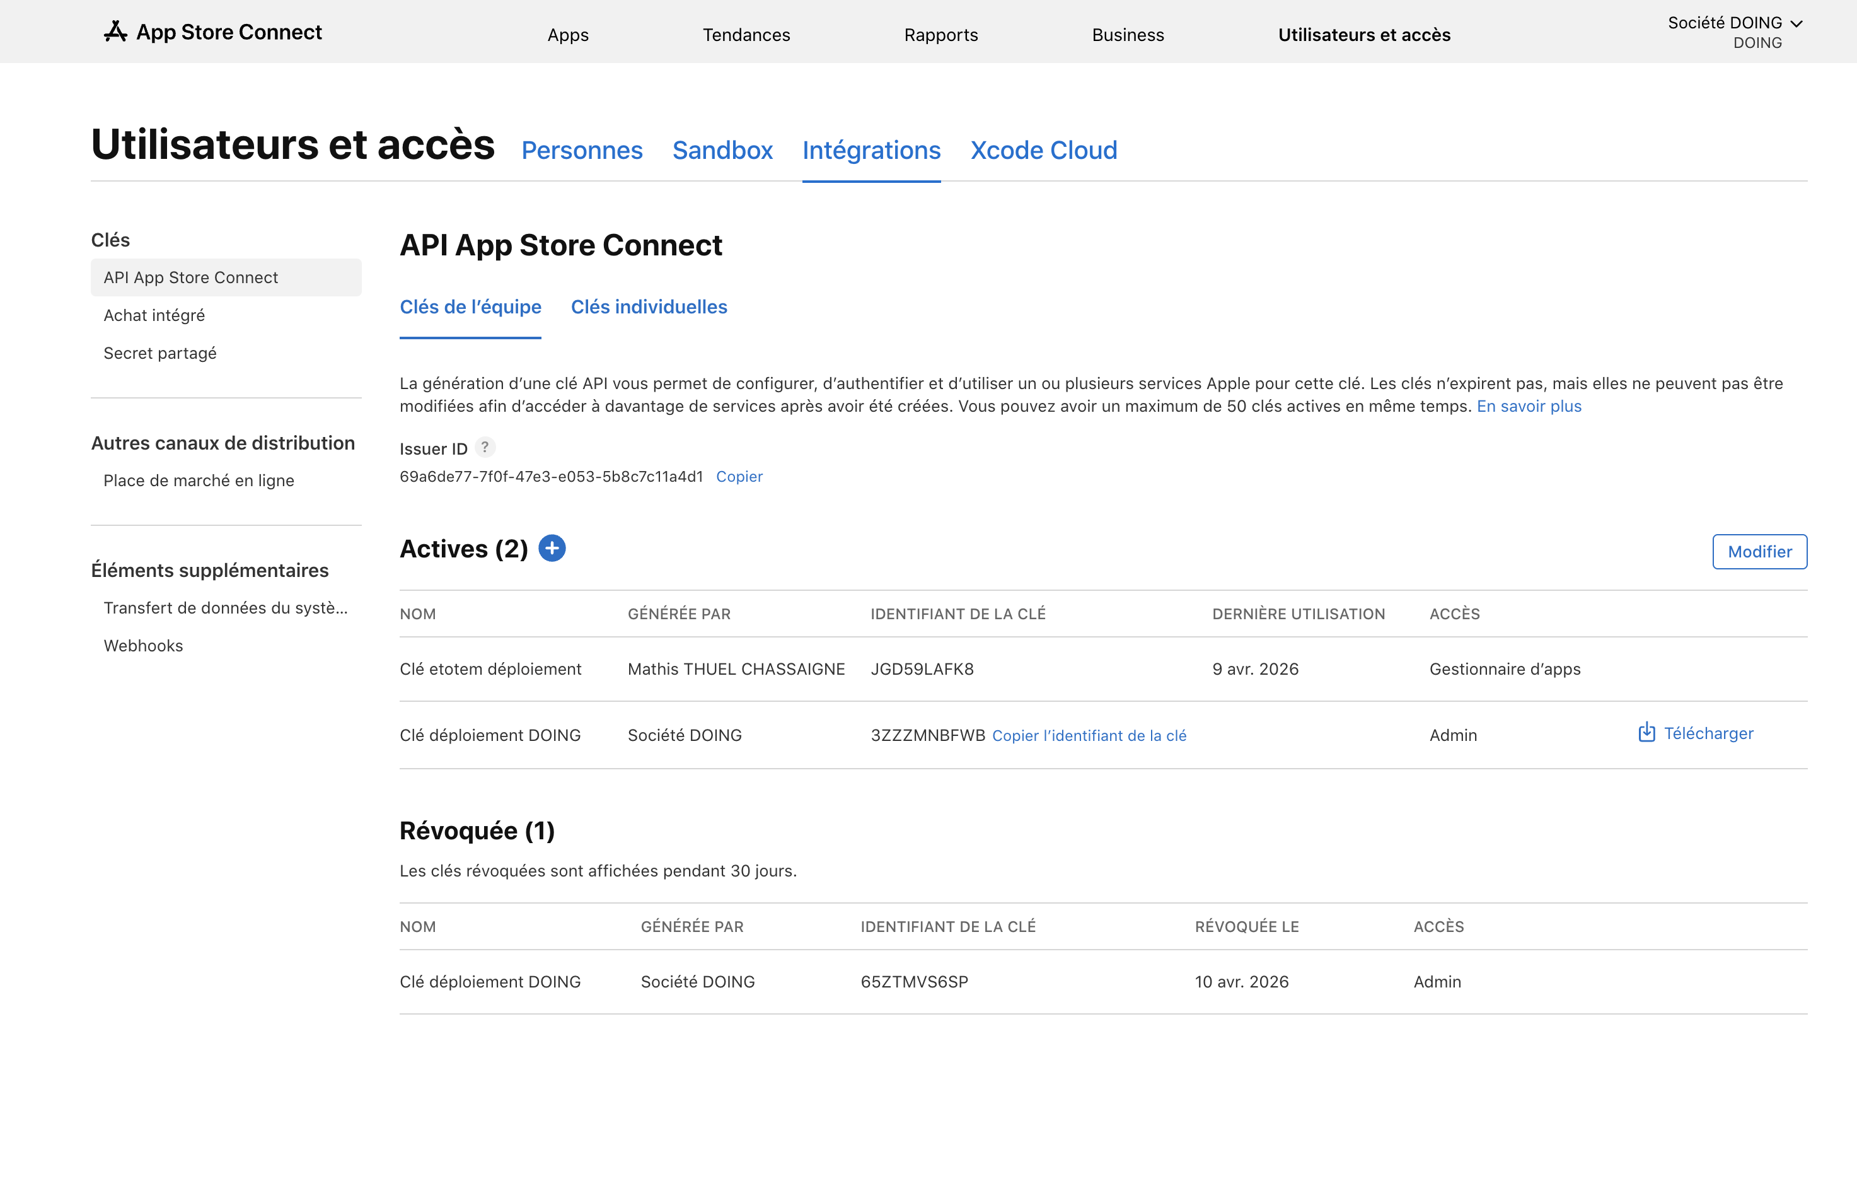Screen dimensions: 1857x1188
Task: Click key identifier JGD59LAFK8
Action: (x=922, y=669)
